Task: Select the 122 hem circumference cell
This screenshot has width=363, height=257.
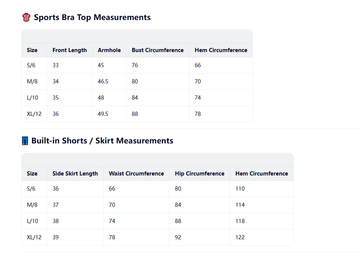Action: (x=240, y=237)
